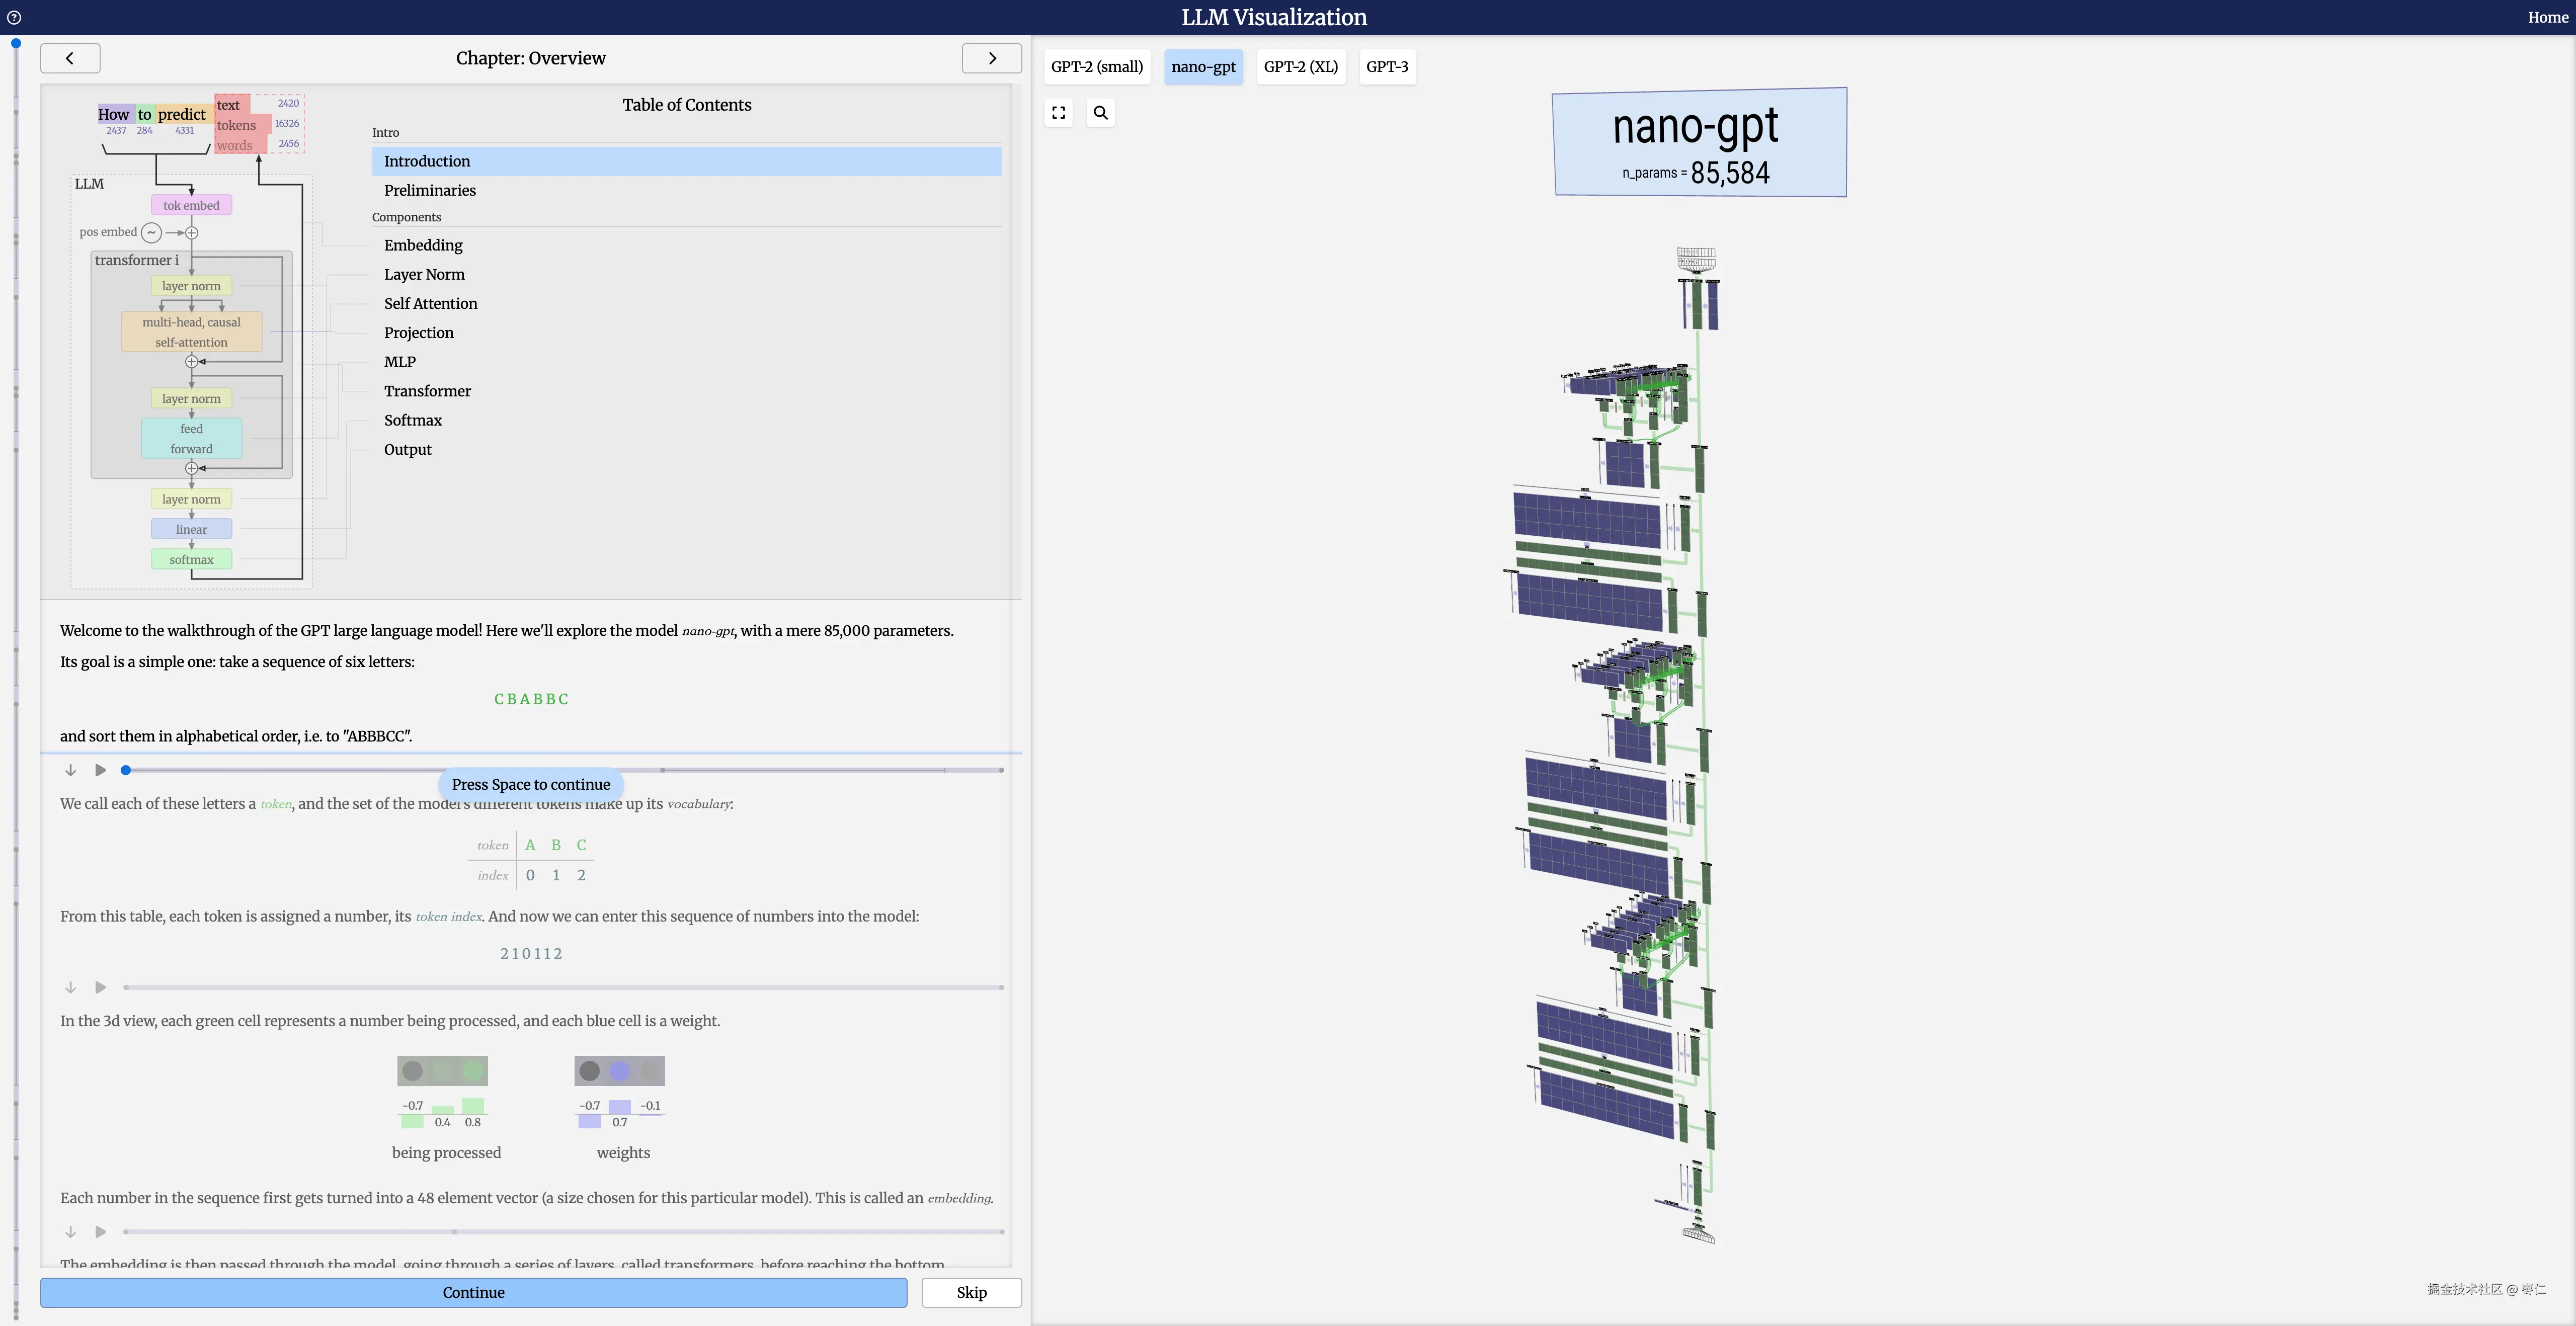This screenshot has width=2576, height=1326.
Task: Open Embedding in table of contents
Action: click(423, 245)
